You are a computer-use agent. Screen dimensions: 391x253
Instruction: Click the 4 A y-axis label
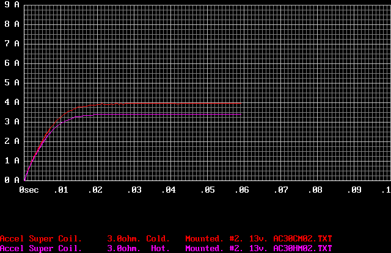point(12,102)
